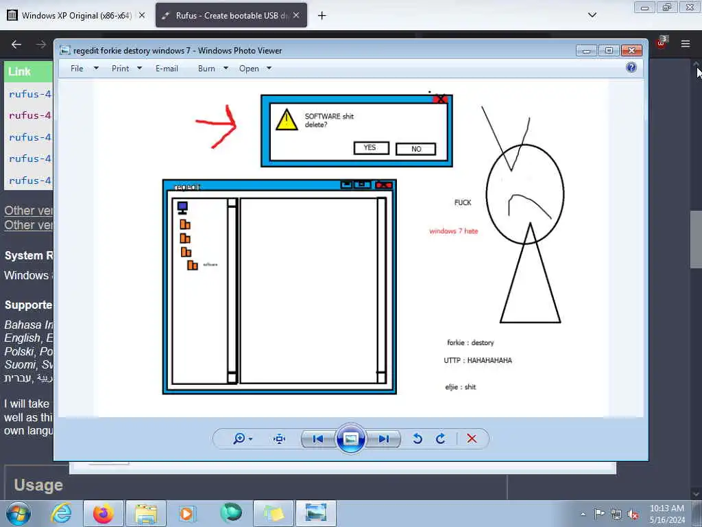Go to the next photo
This screenshot has height=527, width=702.
tap(384, 438)
